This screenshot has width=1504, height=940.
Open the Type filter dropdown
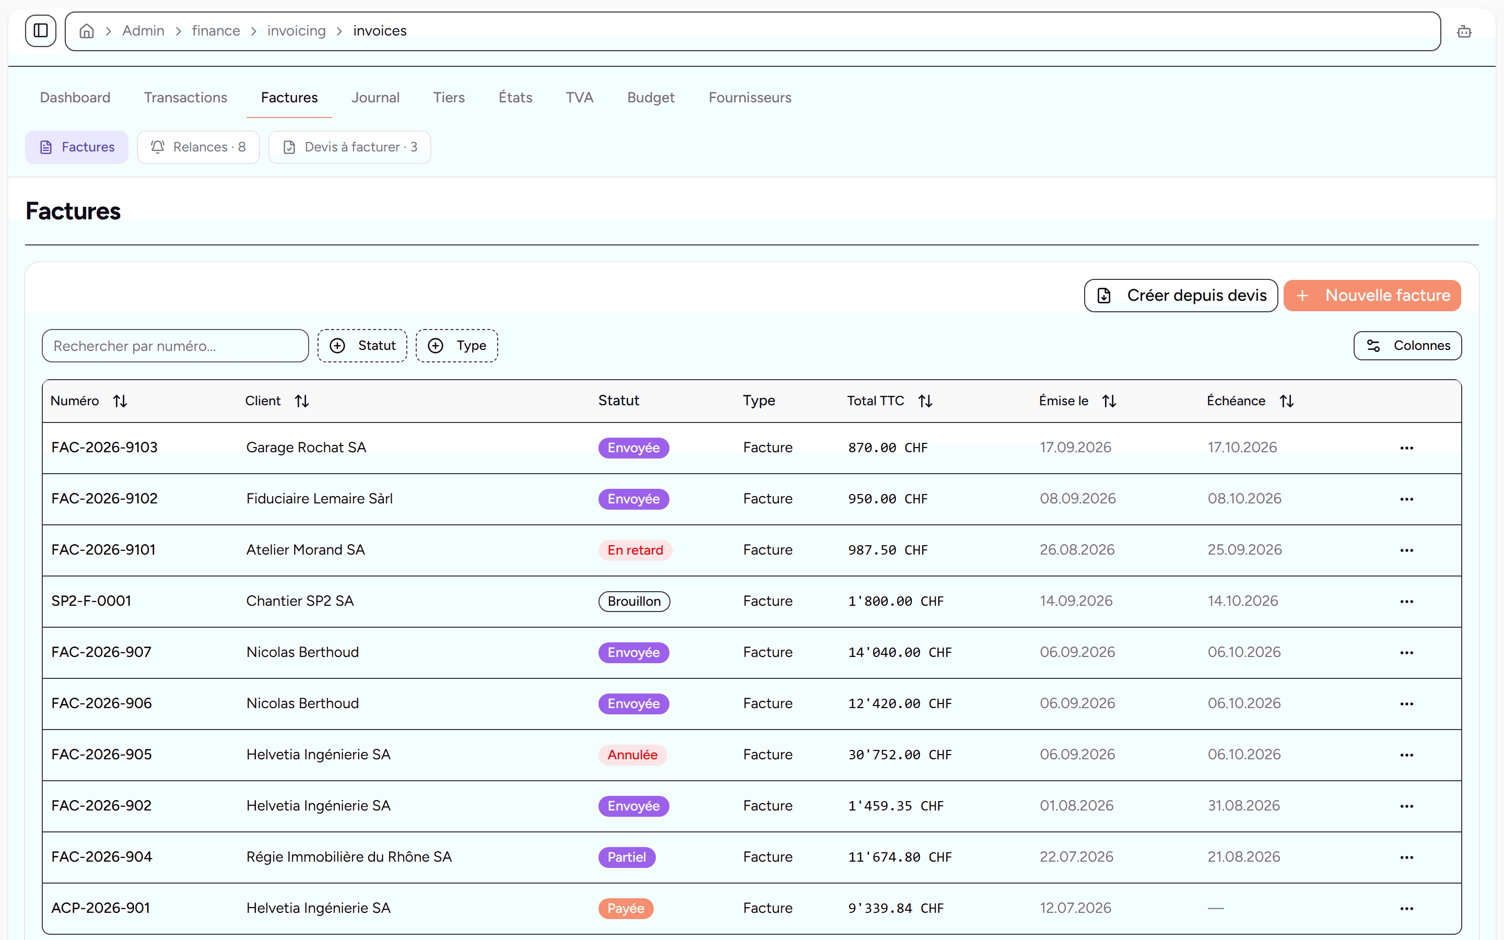click(x=457, y=346)
